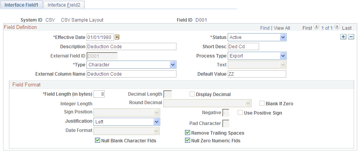This screenshot has height=152, width=358.
Task: Open the Process Type dropdown
Action: click(257, 56)
